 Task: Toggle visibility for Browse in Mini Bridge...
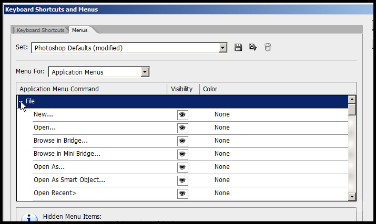pos(182,154)
